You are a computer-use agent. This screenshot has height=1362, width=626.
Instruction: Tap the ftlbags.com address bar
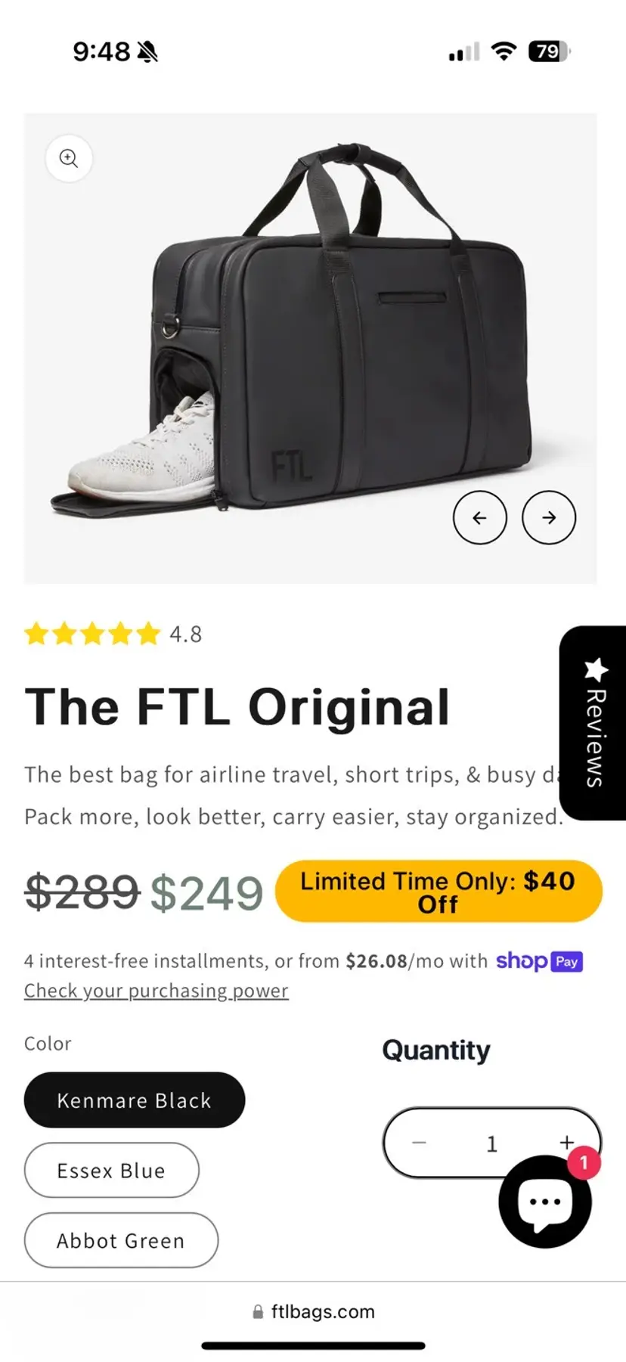click(x=313, y=1312)
